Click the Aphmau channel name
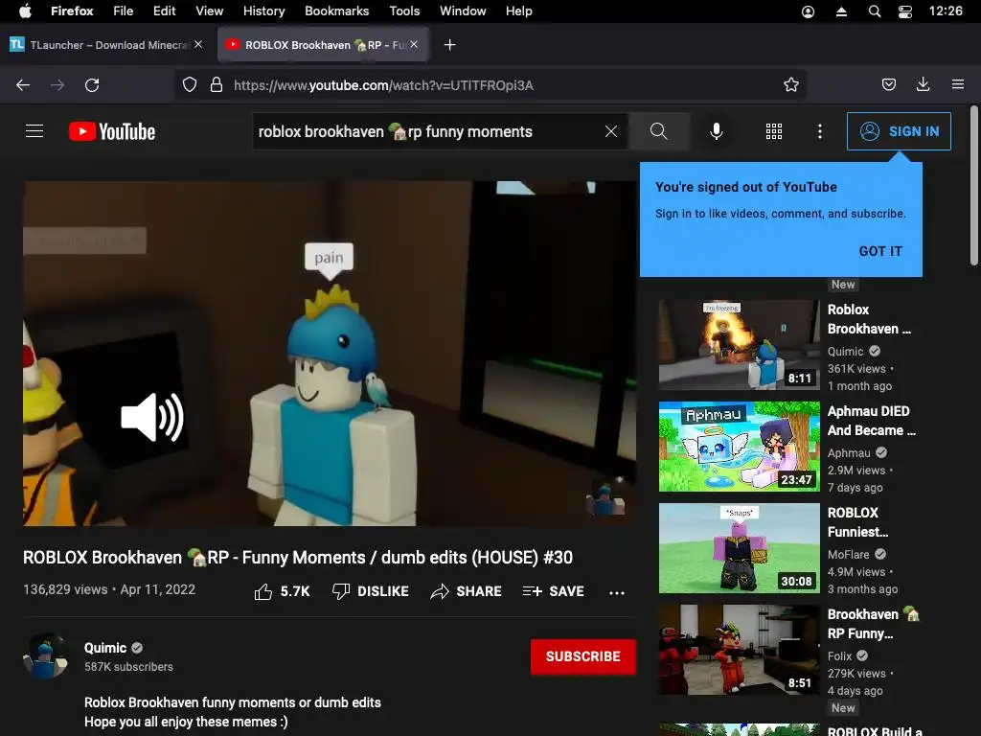The height and width of the screenshot is (736, 981). click(x=849, y=453)
